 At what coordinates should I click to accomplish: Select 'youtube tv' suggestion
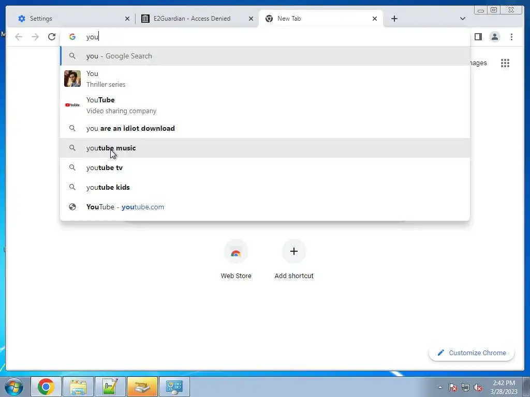click(x=265, y=167)
